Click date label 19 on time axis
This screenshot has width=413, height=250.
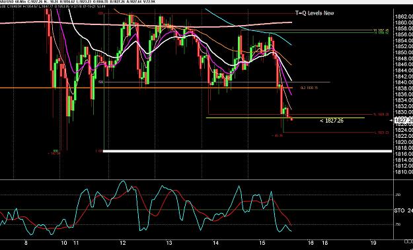(x=373, y=243)
